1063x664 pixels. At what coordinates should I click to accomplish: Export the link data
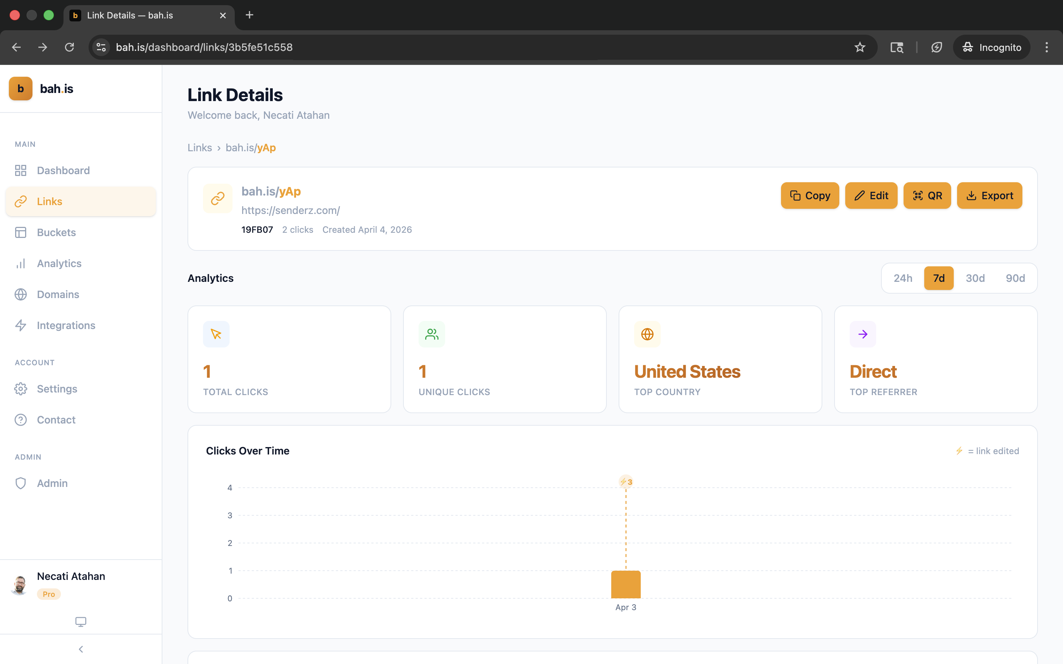tap(989, 196)
